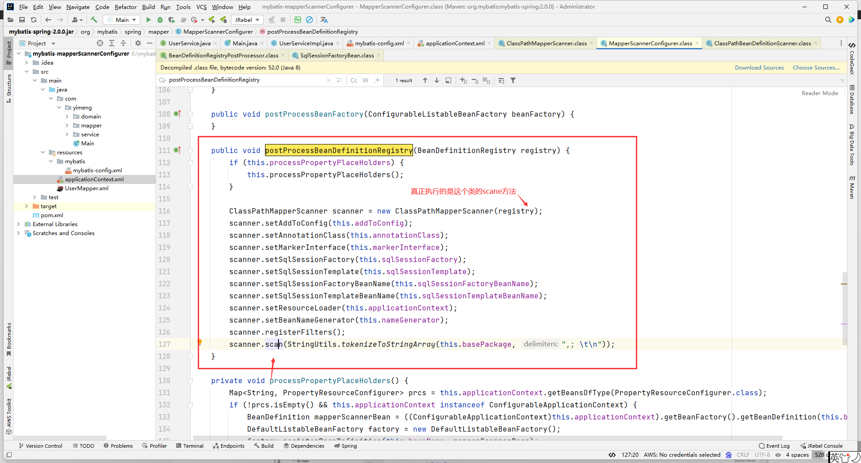This screenshot has height=463, width=861.
Task: Open Project panel gear settings
Action: (138, 43)
